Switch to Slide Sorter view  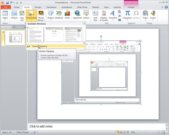click(x=121, y=132)
